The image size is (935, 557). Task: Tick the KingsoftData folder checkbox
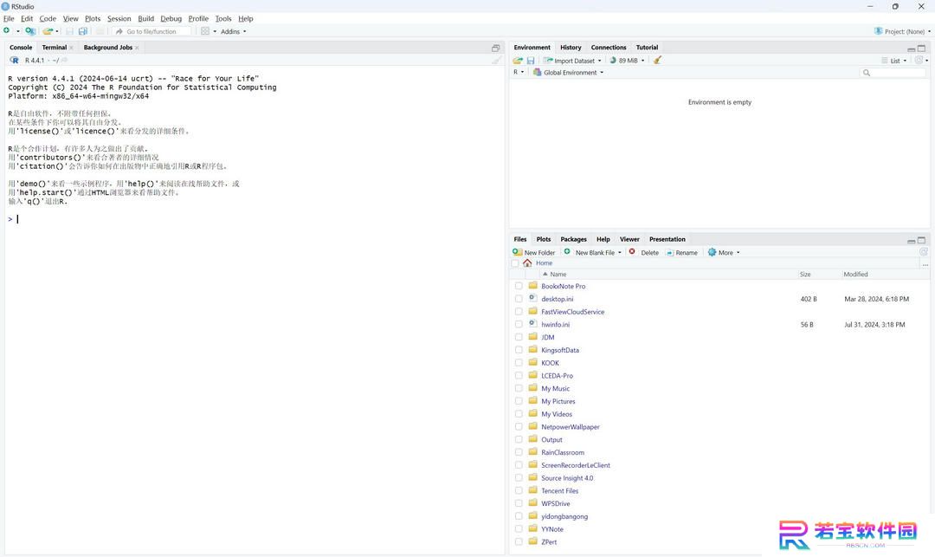pyautogui.click(x=519, y=350)
